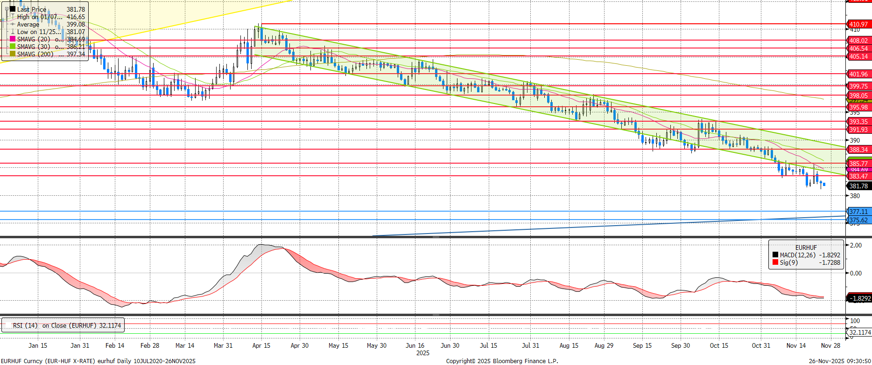The height and width of the screenshot is (365, 872).
Task: Select the -1.8292 MACD value tag
Action: click(x=859, y=298)
